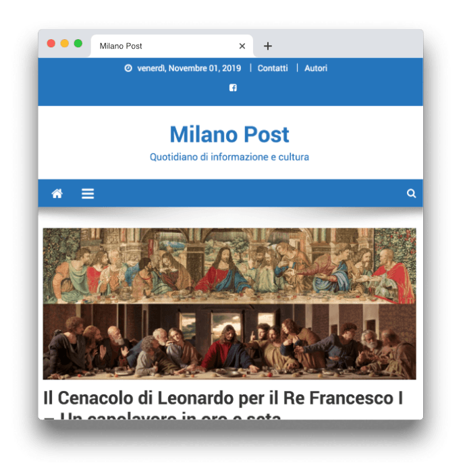Open the Contatti link
This screenshot has height=466, width=461.
[x=273, y=68]
